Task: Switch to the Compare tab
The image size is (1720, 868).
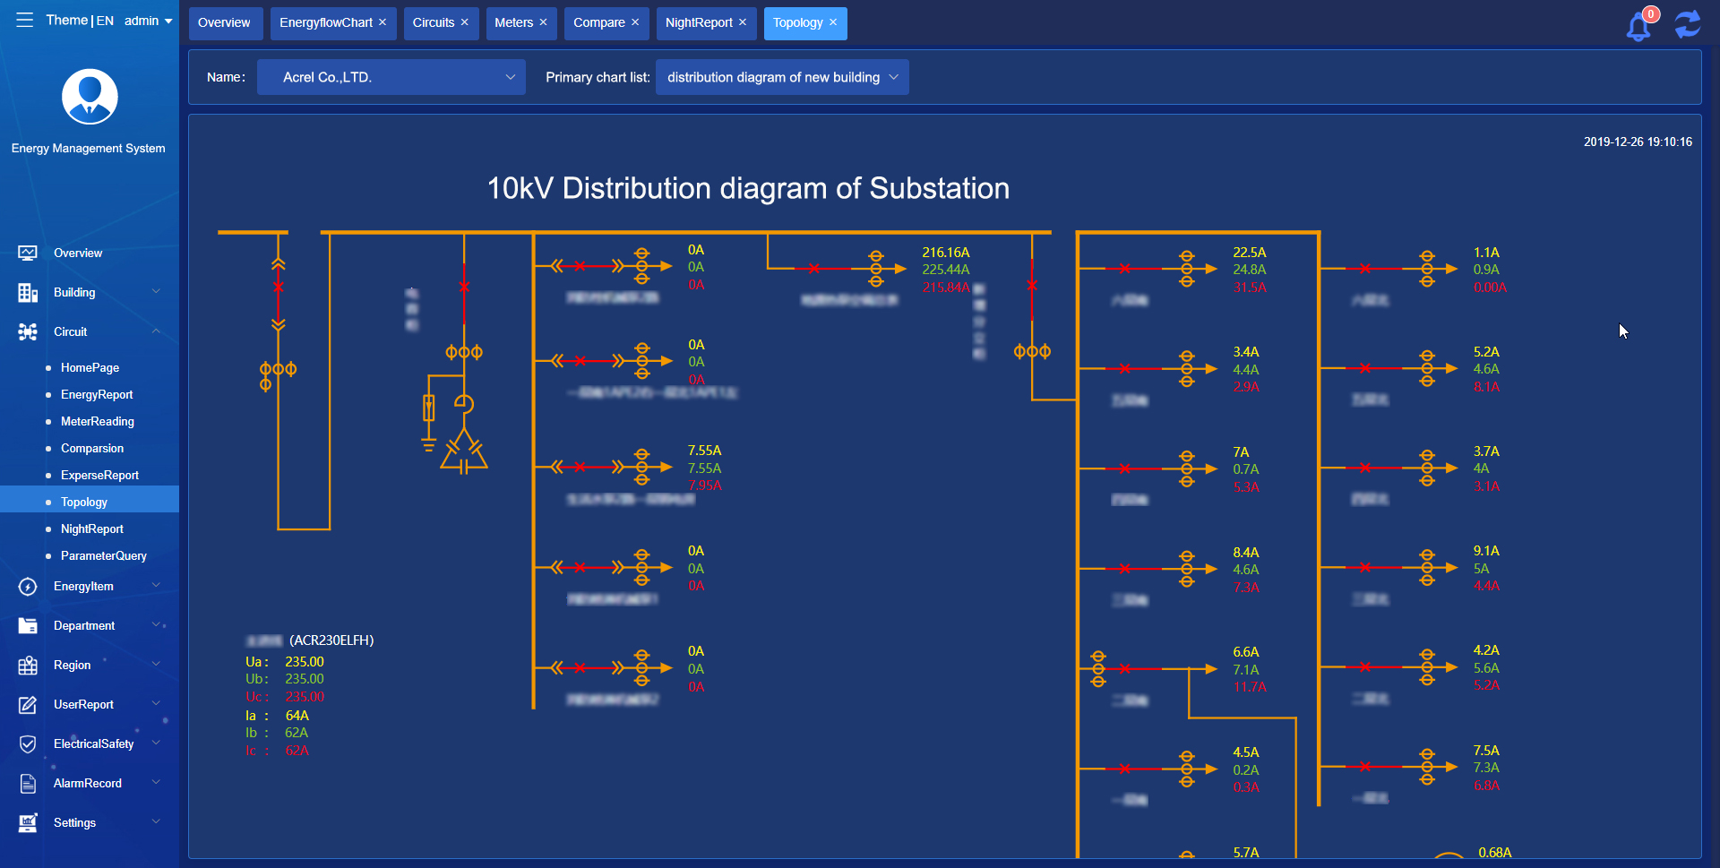Action: coord(598,22)
